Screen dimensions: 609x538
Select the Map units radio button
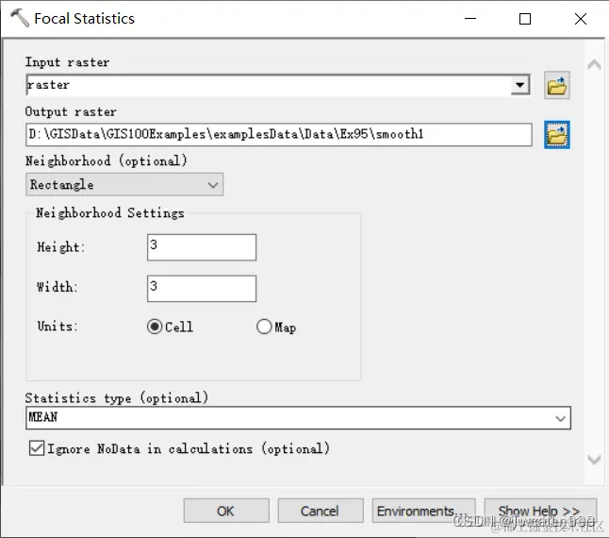264,327
